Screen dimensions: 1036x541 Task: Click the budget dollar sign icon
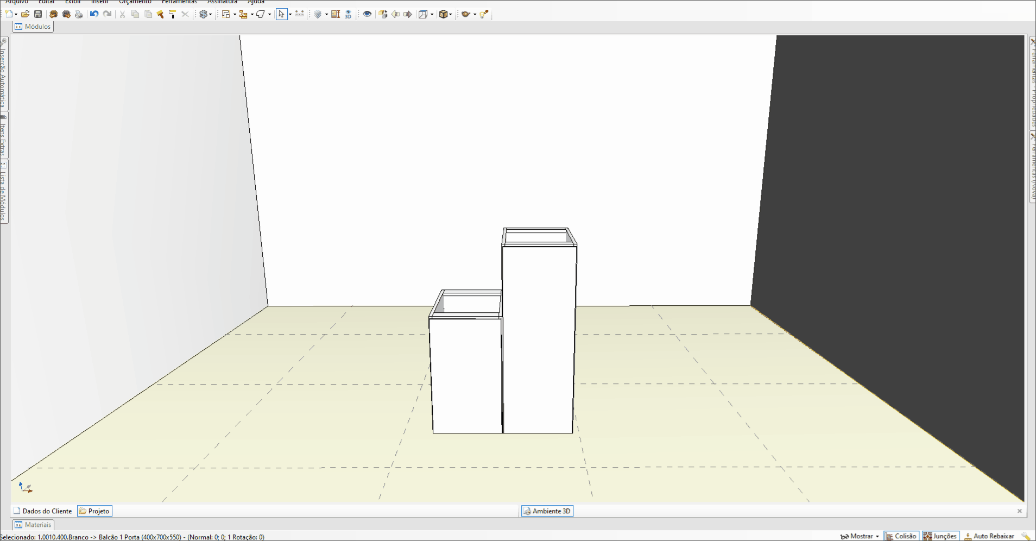(203, 14)
